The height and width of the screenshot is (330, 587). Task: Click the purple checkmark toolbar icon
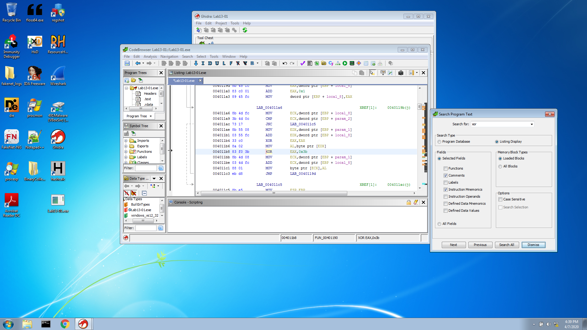coord(303,63)
